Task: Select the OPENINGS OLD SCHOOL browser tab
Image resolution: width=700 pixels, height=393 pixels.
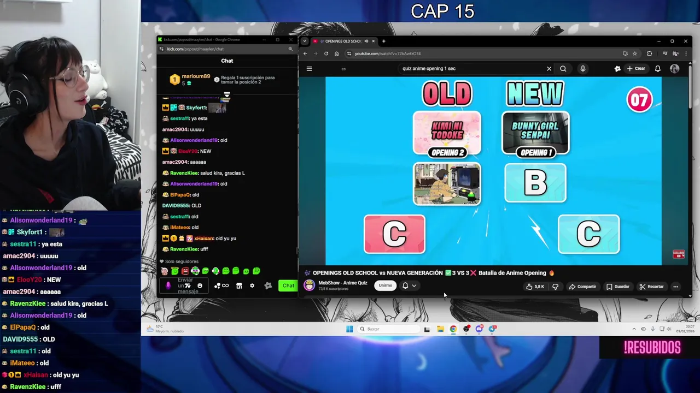Action: click(343, 41)
